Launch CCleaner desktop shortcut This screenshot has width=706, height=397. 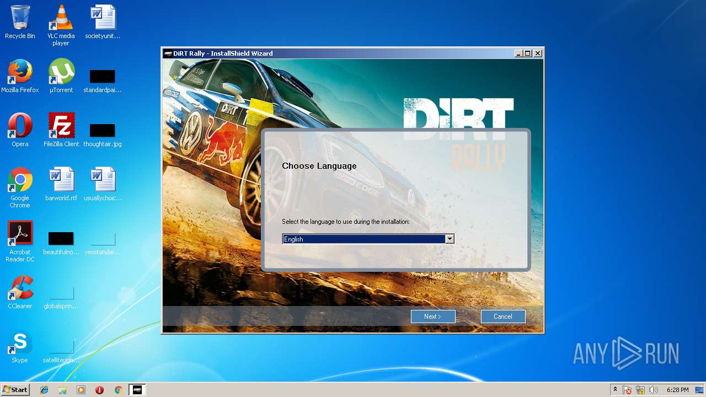[x=20, y=292]
